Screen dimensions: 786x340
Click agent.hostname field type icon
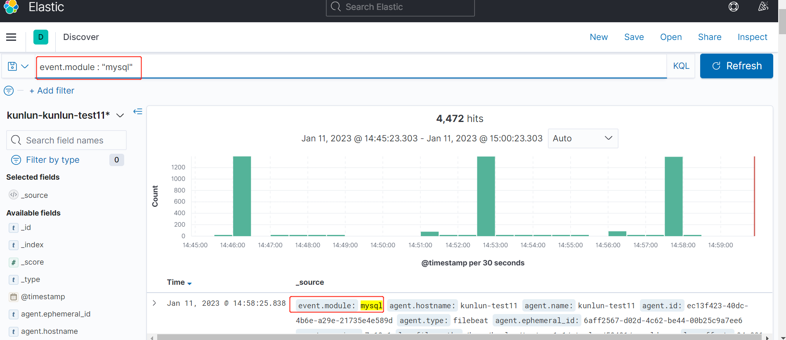click(x=14, y=331)
